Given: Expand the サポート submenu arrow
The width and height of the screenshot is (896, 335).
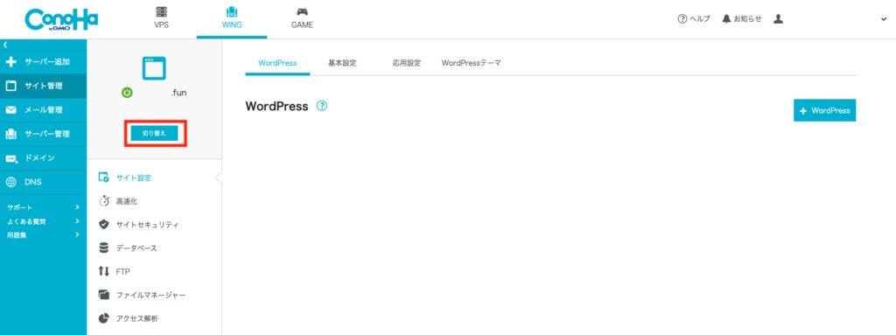Looking at the screenshot, I should (77, 207).
